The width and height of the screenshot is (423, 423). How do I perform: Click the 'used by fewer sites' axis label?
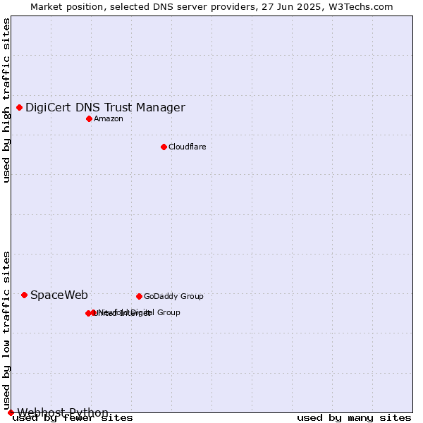(x=73, y=418)
